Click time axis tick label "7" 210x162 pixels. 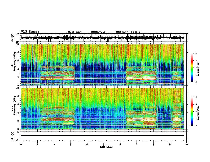pyautogui.click(x=137, y=145)
